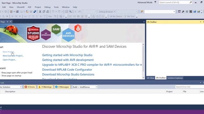
Task: Toggle the 0 Messages filter button
Action: click(62, 87)
